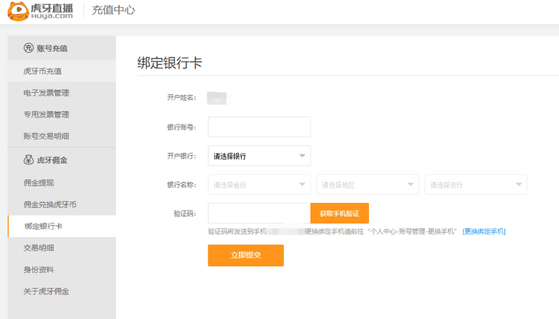Focus the 银行账号 input field
The height and width of the screenshot is (319, 559).
pos(259,127)
